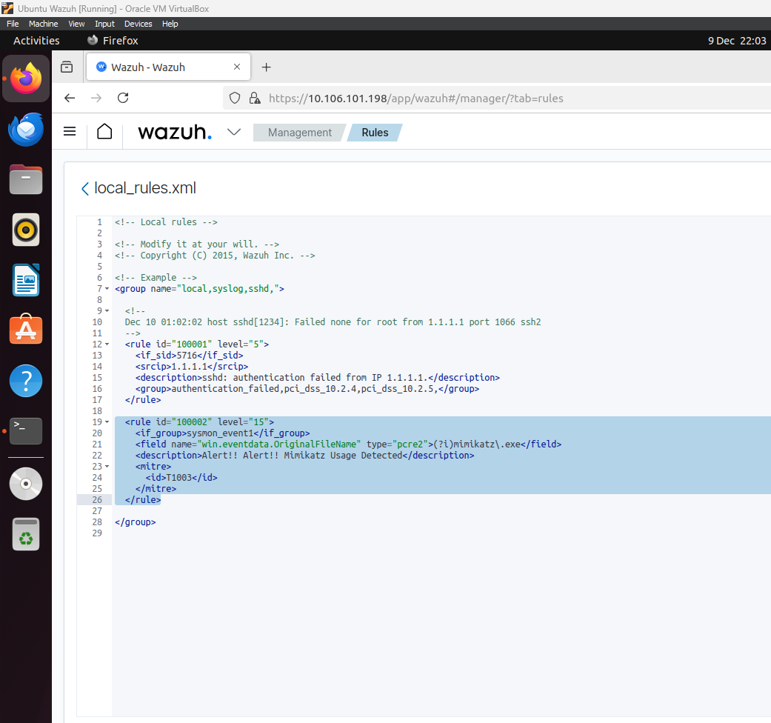This screenshot has width=771, height=723.
Task: Go back to previous browser page
Action: (70, 98)
